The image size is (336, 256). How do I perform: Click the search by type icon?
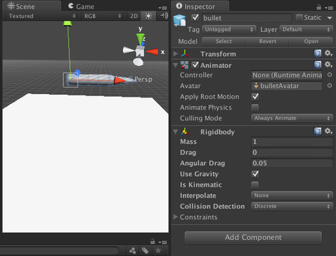point(132,251)
